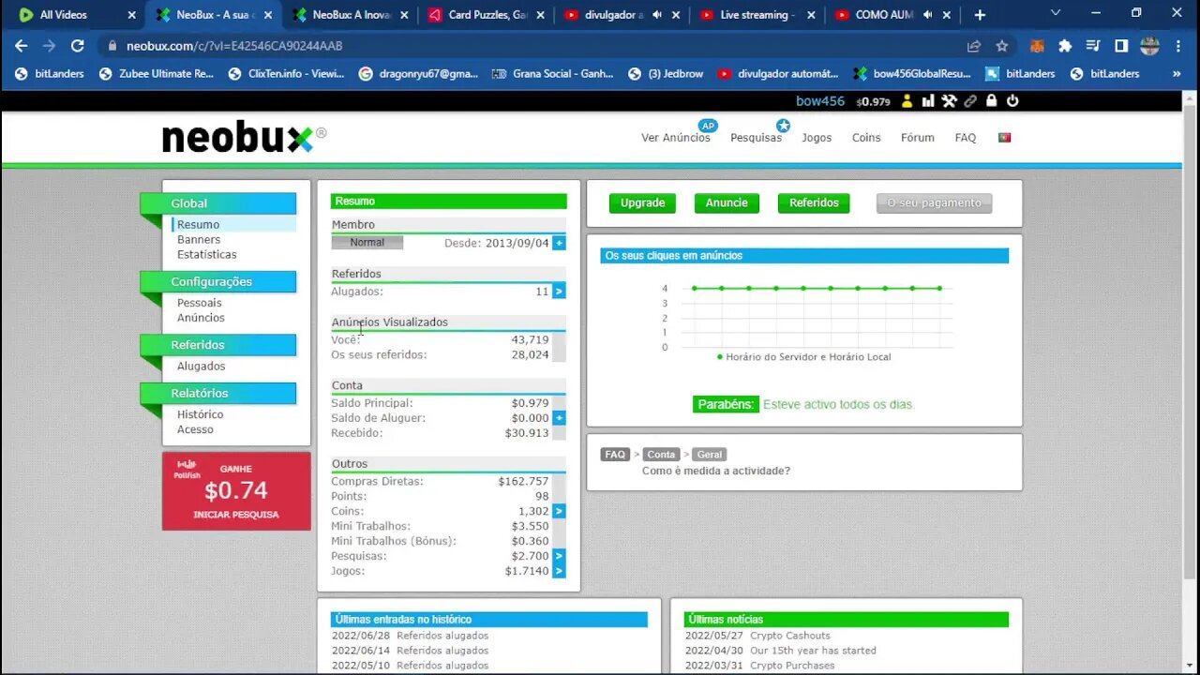Open the Pesquisas arrow button in Outros
This screenshot has height=675, width=1200.
tap(559, 556)
